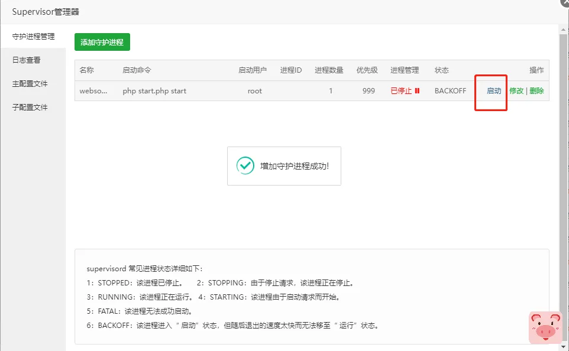569x351 pixels.
Task: Click the process count value 1
Action: tap(331, 90)
